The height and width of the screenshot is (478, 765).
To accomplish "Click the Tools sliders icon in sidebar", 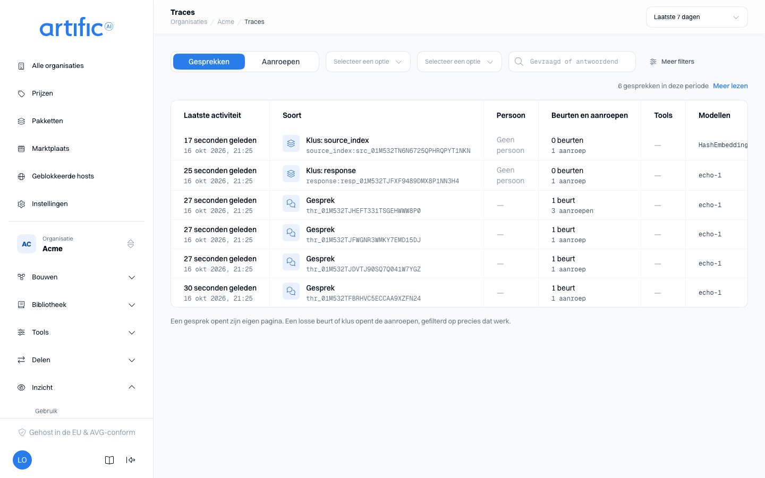I will pyautogui.click(x=21, y=332).
